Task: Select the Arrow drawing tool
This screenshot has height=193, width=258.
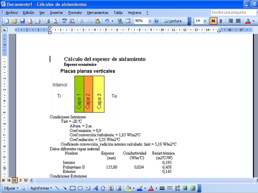Action: (x=65, y=188)
